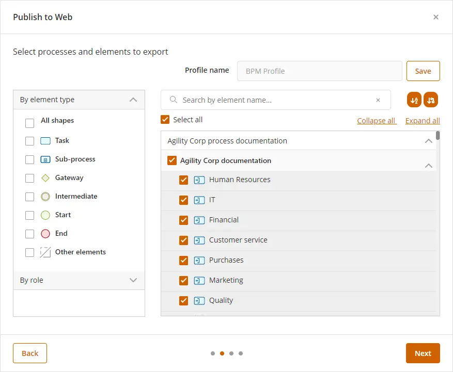Click the Gateway diamond icon
Screen dimensions: 453x372
click(45, 178)
